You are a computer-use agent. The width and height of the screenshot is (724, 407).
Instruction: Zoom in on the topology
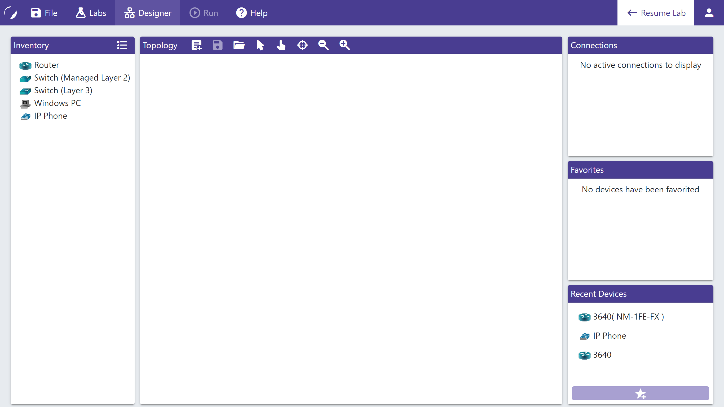pos(345,45)
